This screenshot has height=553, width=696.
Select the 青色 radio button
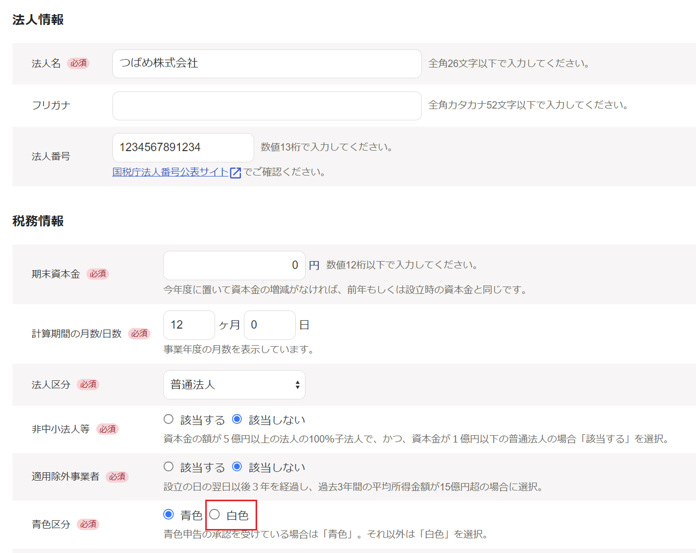[x=169, y=514]
